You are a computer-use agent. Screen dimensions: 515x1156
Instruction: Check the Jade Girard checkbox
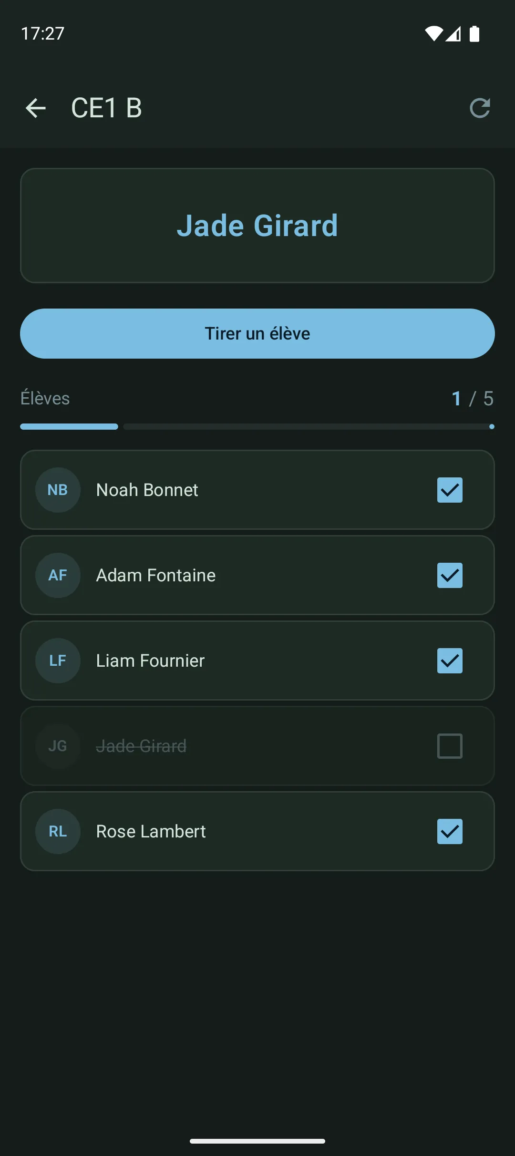click(450, 746)
